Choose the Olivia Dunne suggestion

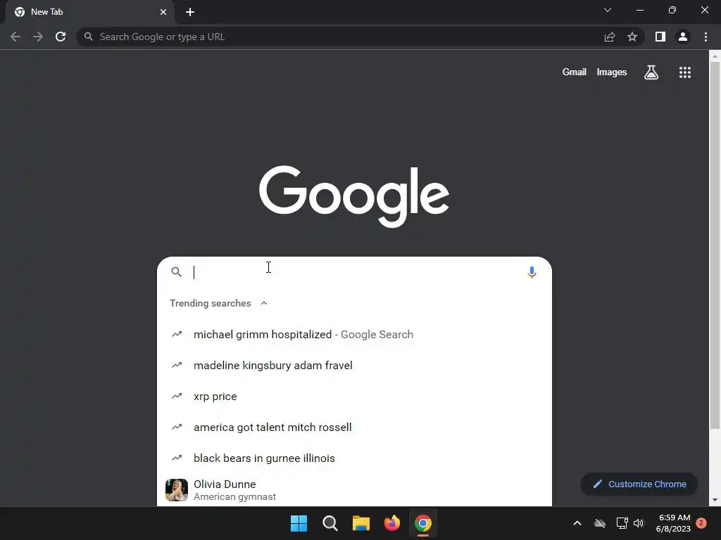pyautogui.click(x=354, y=490)
